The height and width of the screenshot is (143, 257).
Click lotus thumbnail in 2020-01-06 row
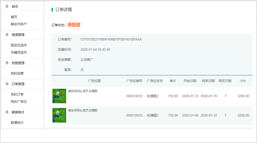pos(59,115)
